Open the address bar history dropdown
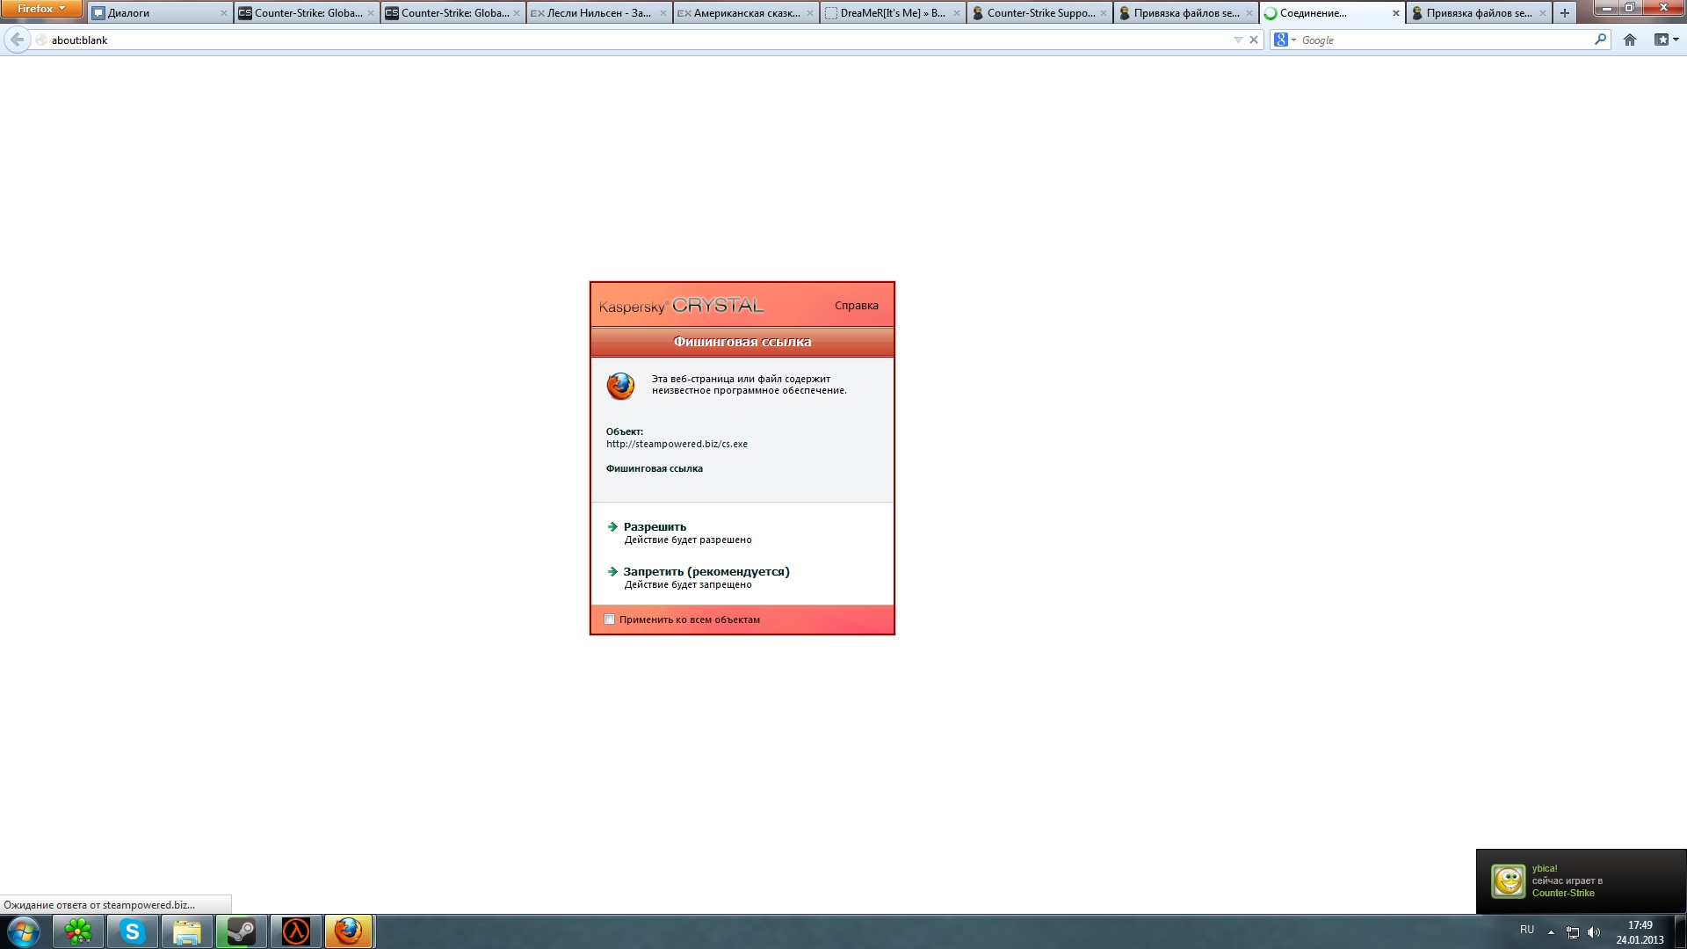This screenshot has width=1687, height=949. 1238,40
